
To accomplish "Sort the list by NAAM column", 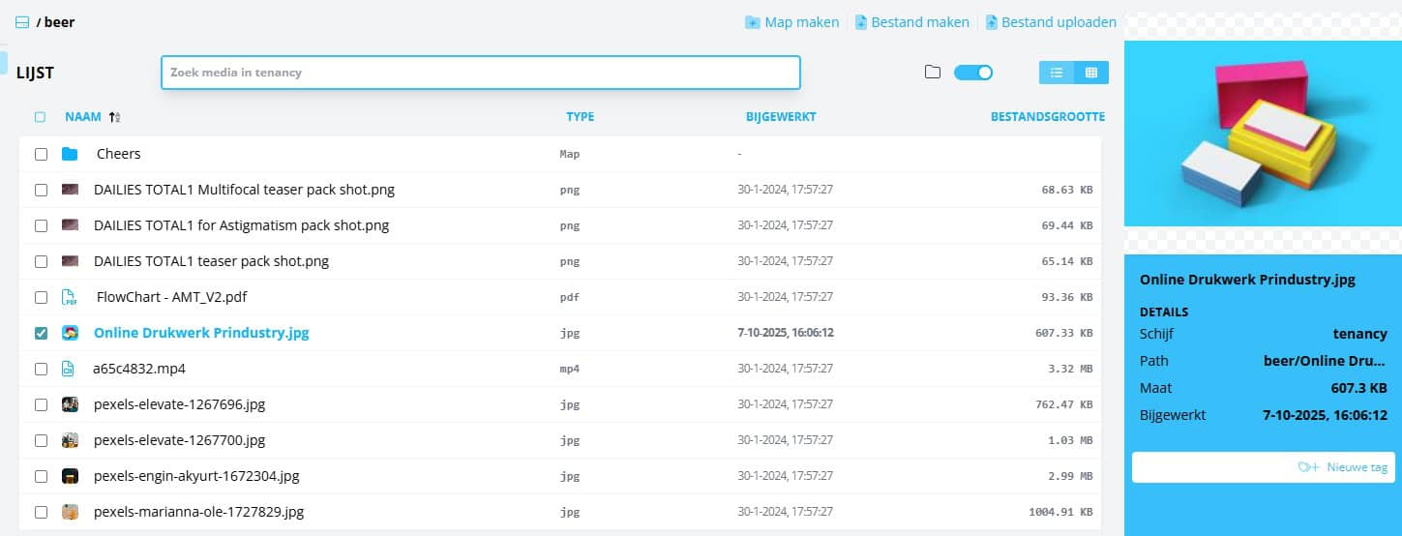I will pos(83,117).
